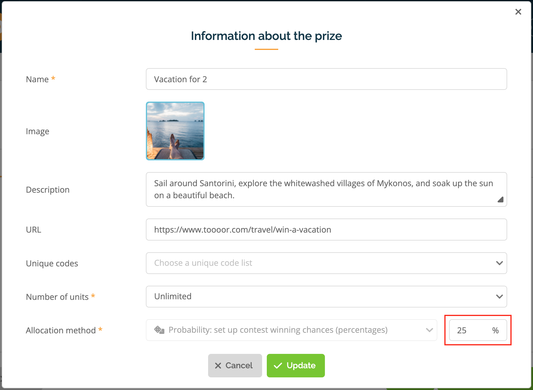Click the description box resize handle
This screenshot has width=533, height=390.
pyautogui.click(x=500, y=199)
